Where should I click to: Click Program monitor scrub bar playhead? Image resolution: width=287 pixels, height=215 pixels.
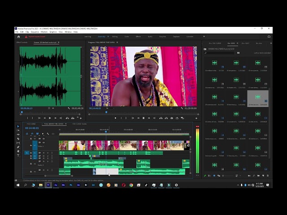click(106, 112)
